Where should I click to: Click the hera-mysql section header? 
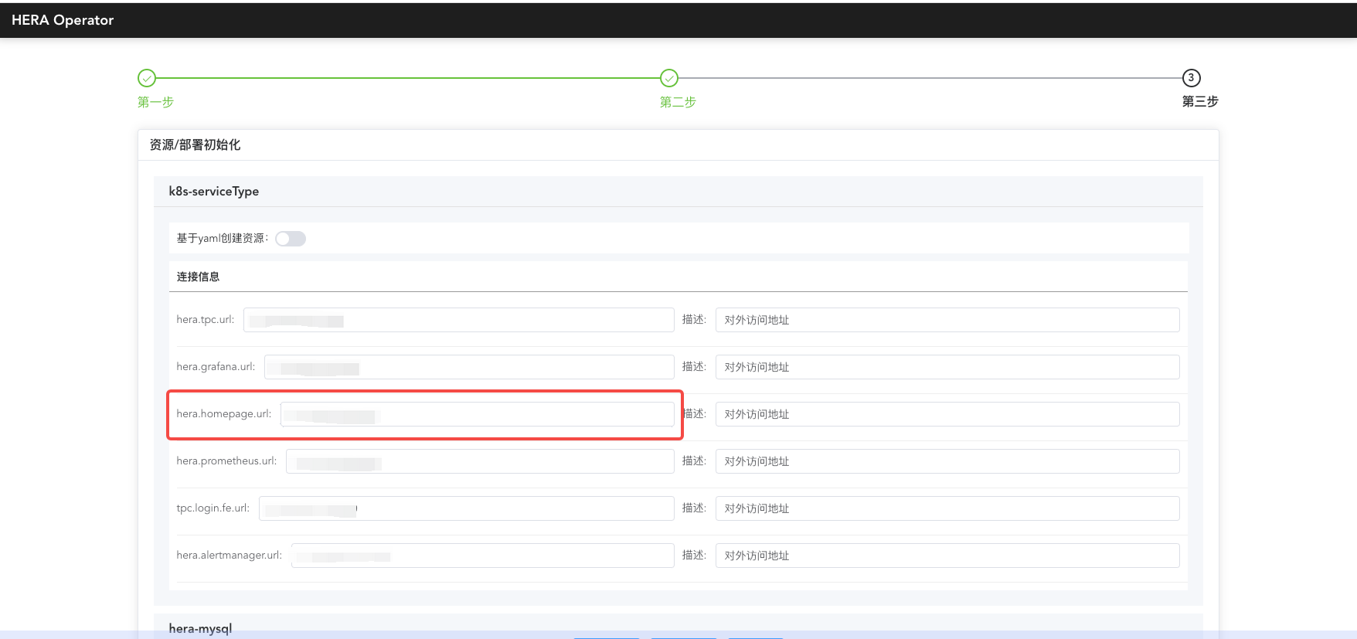tap(200, 628)
